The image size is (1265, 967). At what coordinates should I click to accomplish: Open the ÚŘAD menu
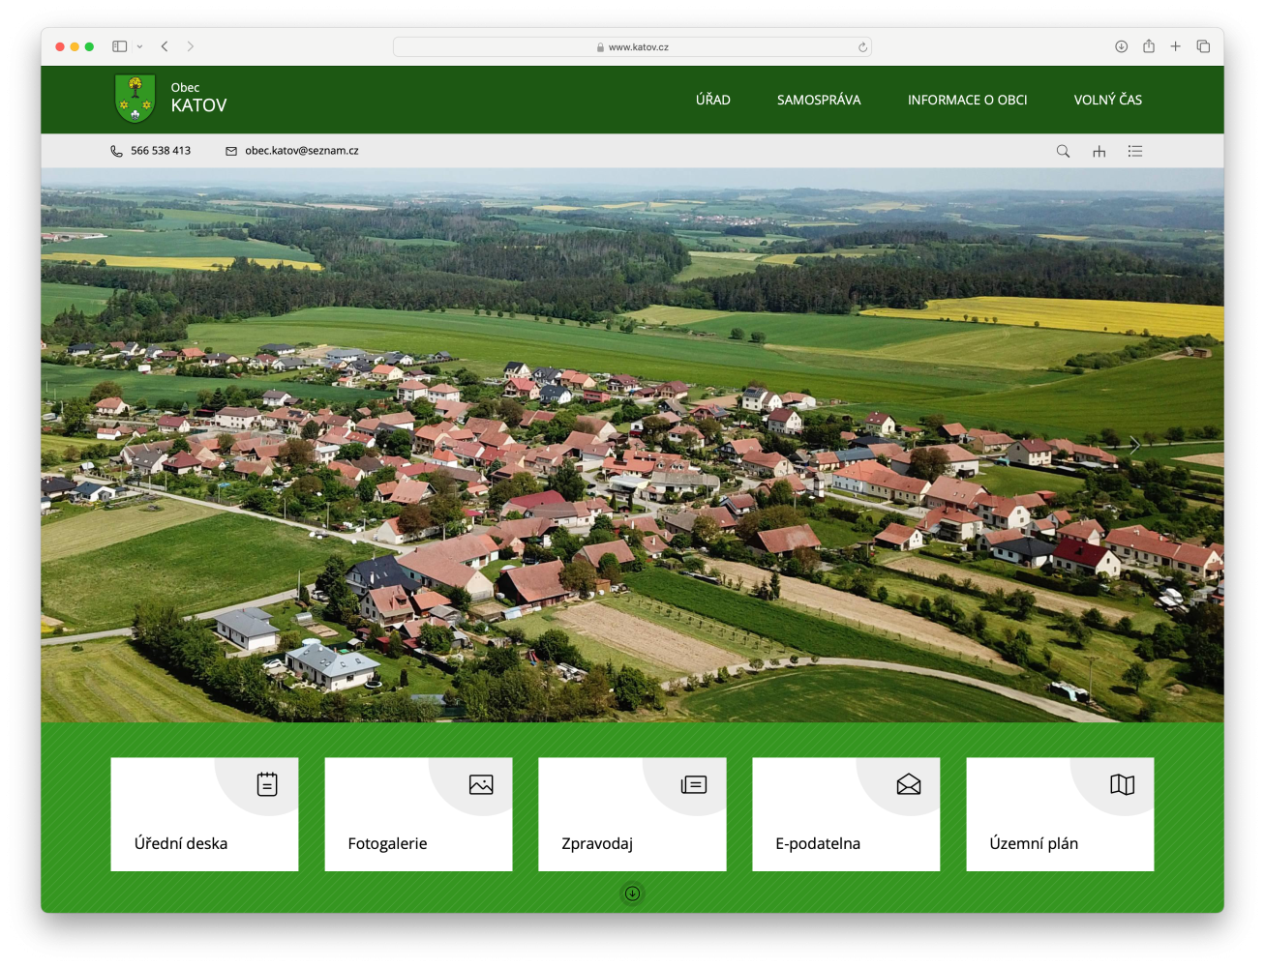pos(712,100)
